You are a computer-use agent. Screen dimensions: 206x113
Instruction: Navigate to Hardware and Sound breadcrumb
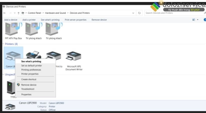coord(55,13)
